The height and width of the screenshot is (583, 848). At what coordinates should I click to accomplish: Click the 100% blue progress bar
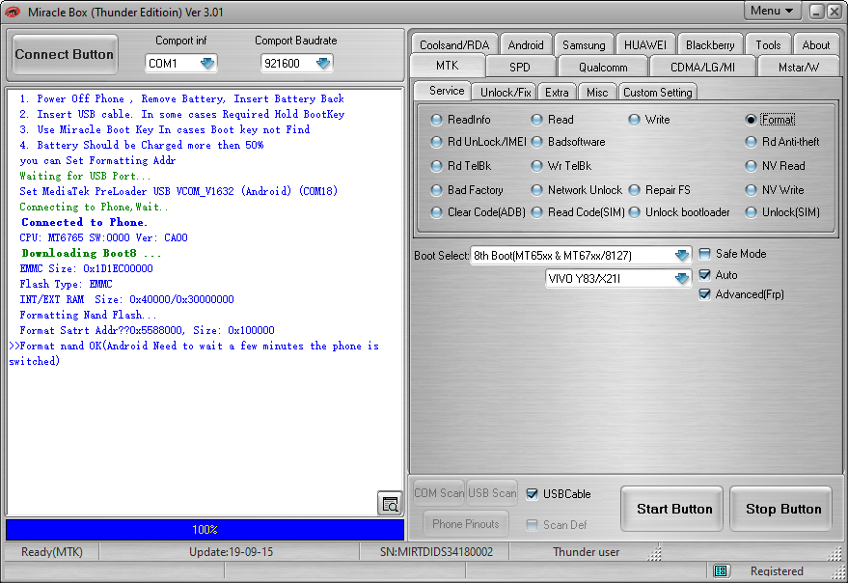[205, 529]
